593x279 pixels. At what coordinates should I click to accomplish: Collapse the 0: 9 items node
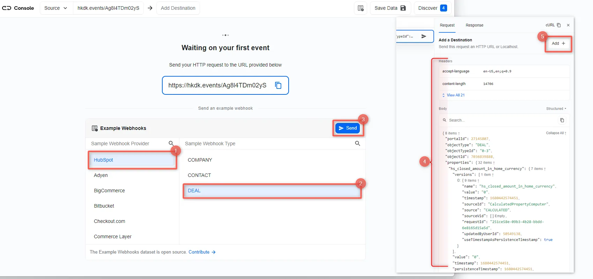coord(468,181)
